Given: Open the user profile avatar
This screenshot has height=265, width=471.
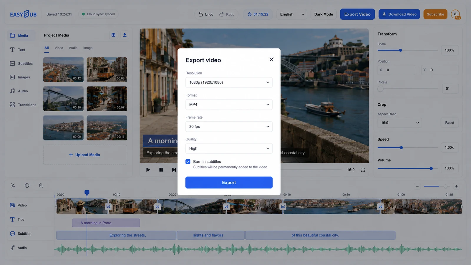Looking at the screenshot, I should pyautogui.click(x=455, y=14).
